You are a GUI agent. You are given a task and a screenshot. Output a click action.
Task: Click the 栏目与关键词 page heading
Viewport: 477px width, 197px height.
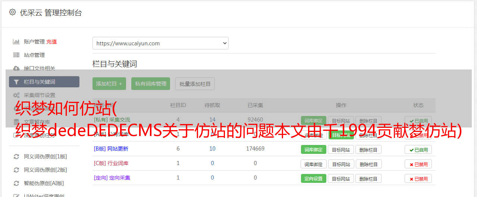pos(115,64)
